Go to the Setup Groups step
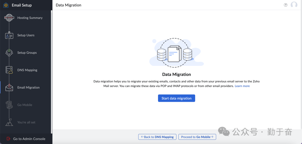The image size is (302, 144). (x=27, y=53)
